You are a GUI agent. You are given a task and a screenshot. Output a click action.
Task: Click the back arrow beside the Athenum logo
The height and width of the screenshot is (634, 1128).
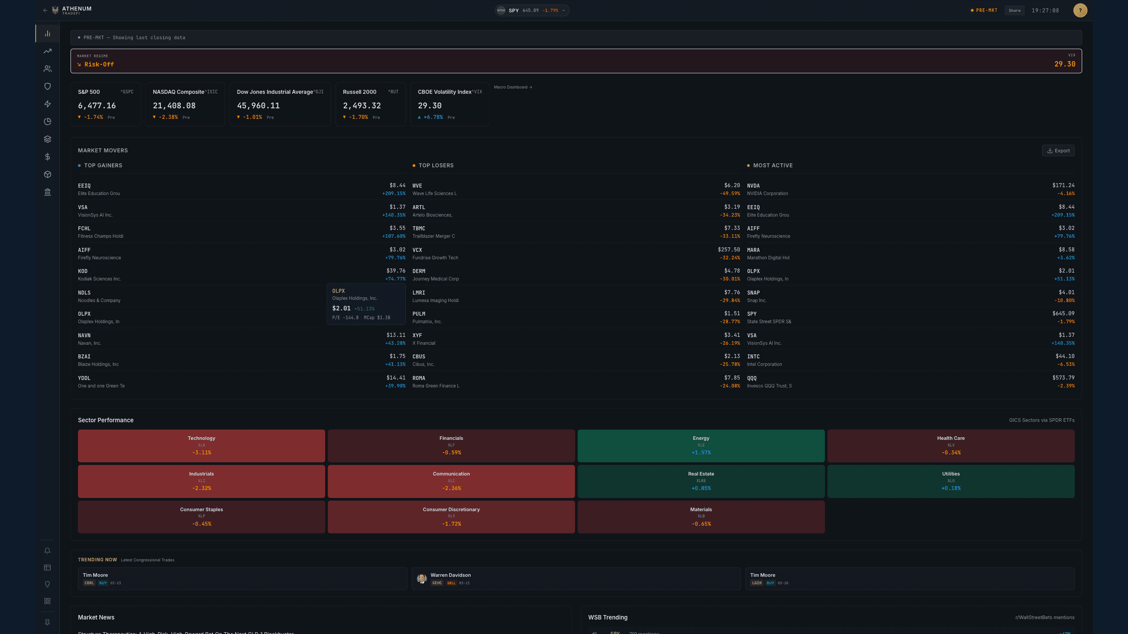tap(45, 10)
